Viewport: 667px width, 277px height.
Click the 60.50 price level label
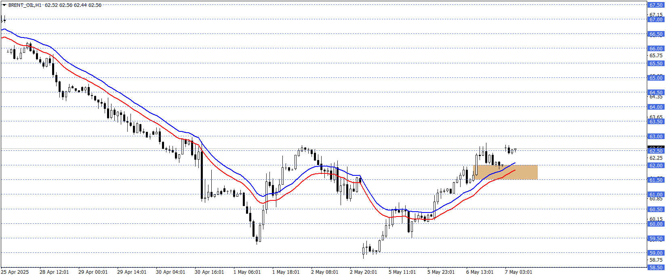point(656,209)
